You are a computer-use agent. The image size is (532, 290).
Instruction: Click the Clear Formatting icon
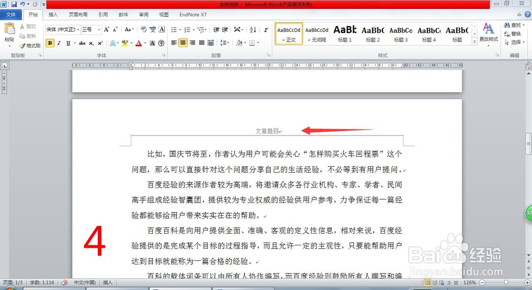(x=144, y=29)
